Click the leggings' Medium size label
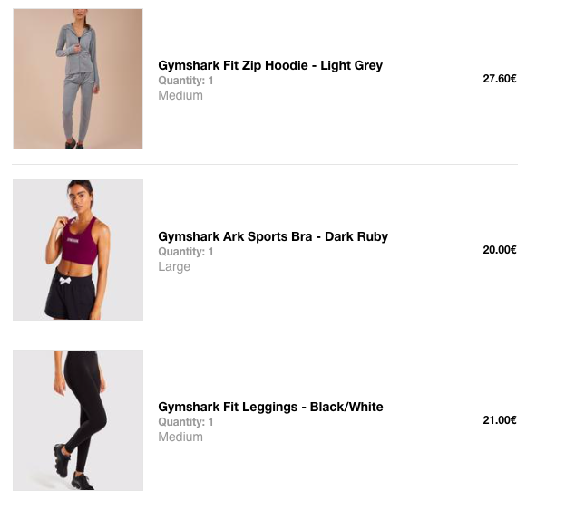The image size is (575, 519). (x=180, y=437)
